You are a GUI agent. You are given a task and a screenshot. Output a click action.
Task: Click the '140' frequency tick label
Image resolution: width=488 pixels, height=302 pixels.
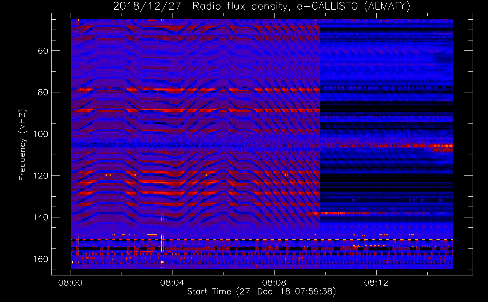click(41, 217)
